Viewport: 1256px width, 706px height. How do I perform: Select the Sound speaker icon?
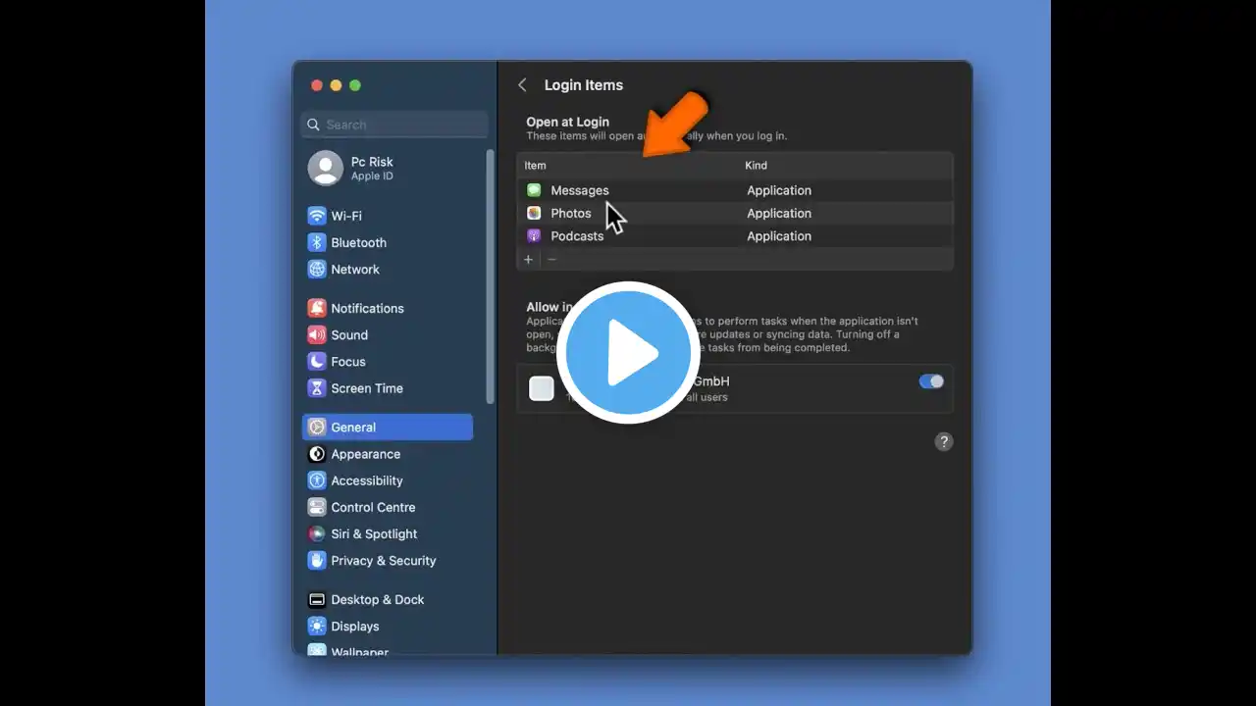[317, 334]
